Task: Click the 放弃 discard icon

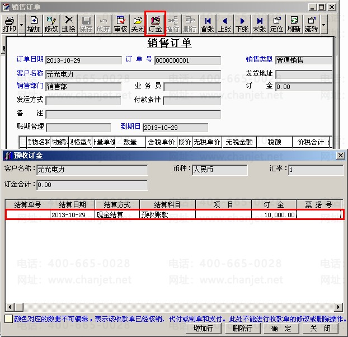Action: (103, 24)
